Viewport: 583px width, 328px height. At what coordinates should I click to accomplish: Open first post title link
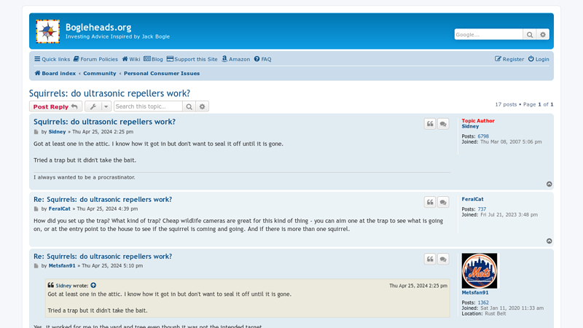(104, 122)
